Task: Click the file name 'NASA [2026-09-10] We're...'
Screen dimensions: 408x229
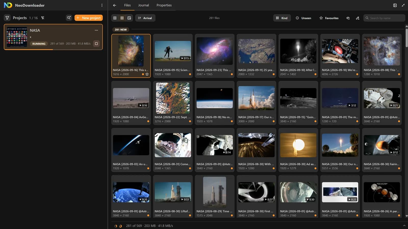Action: [340, 70]
